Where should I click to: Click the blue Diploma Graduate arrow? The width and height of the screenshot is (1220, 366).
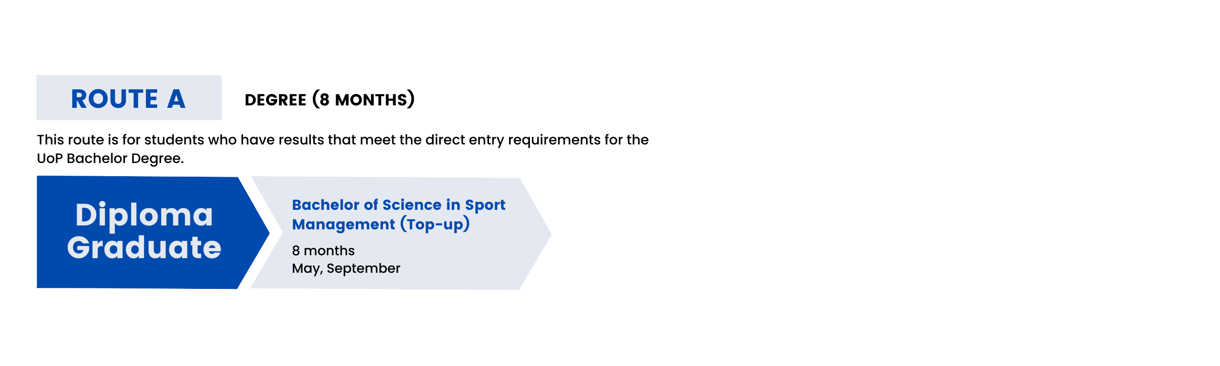(153, 232)
